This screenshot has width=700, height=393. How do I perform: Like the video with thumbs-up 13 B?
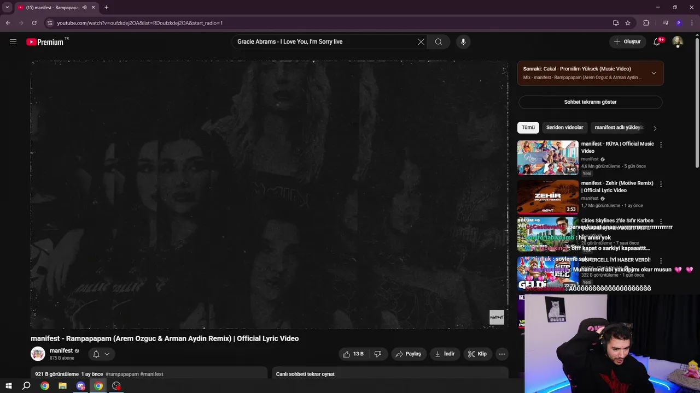[x=353, y=354]
